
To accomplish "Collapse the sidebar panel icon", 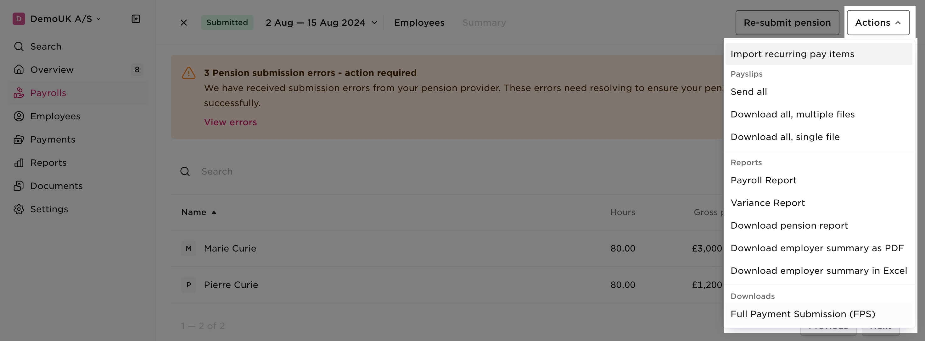I will [x=136, y=19].
